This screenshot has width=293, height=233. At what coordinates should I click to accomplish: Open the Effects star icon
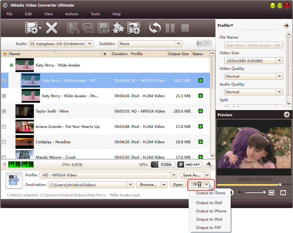click(118, 28)
